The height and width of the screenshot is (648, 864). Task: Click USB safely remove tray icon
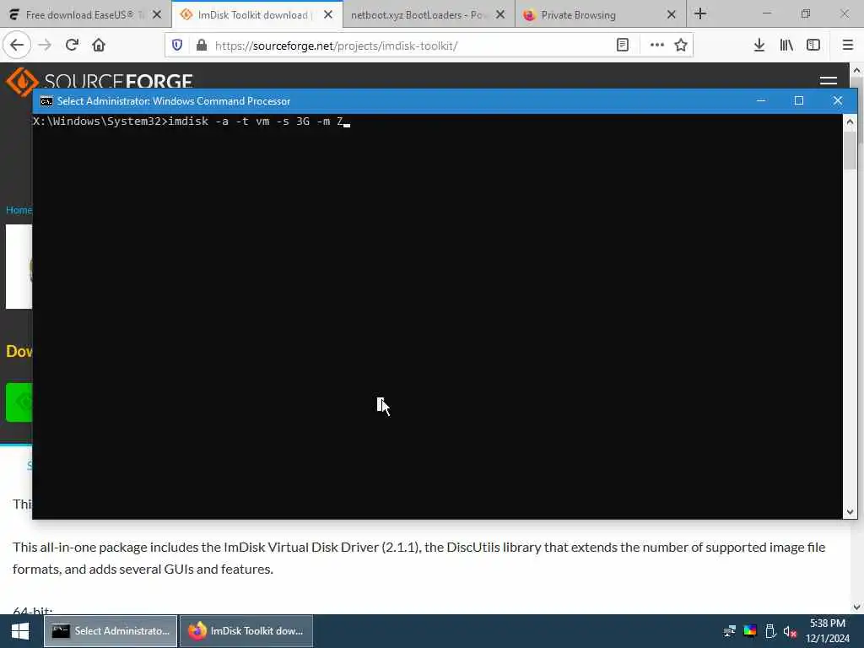pos(770,631)
